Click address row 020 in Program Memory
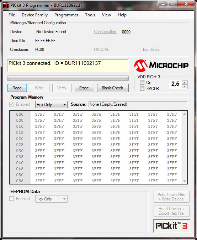This screenshot has width=197, height=240. (x=20, y=139)
